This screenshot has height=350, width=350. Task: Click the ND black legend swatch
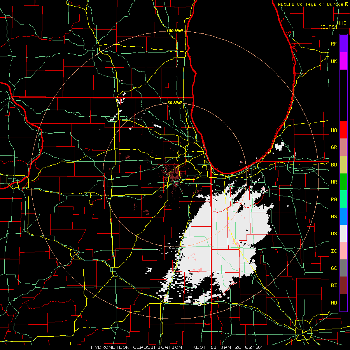[343, 303]
